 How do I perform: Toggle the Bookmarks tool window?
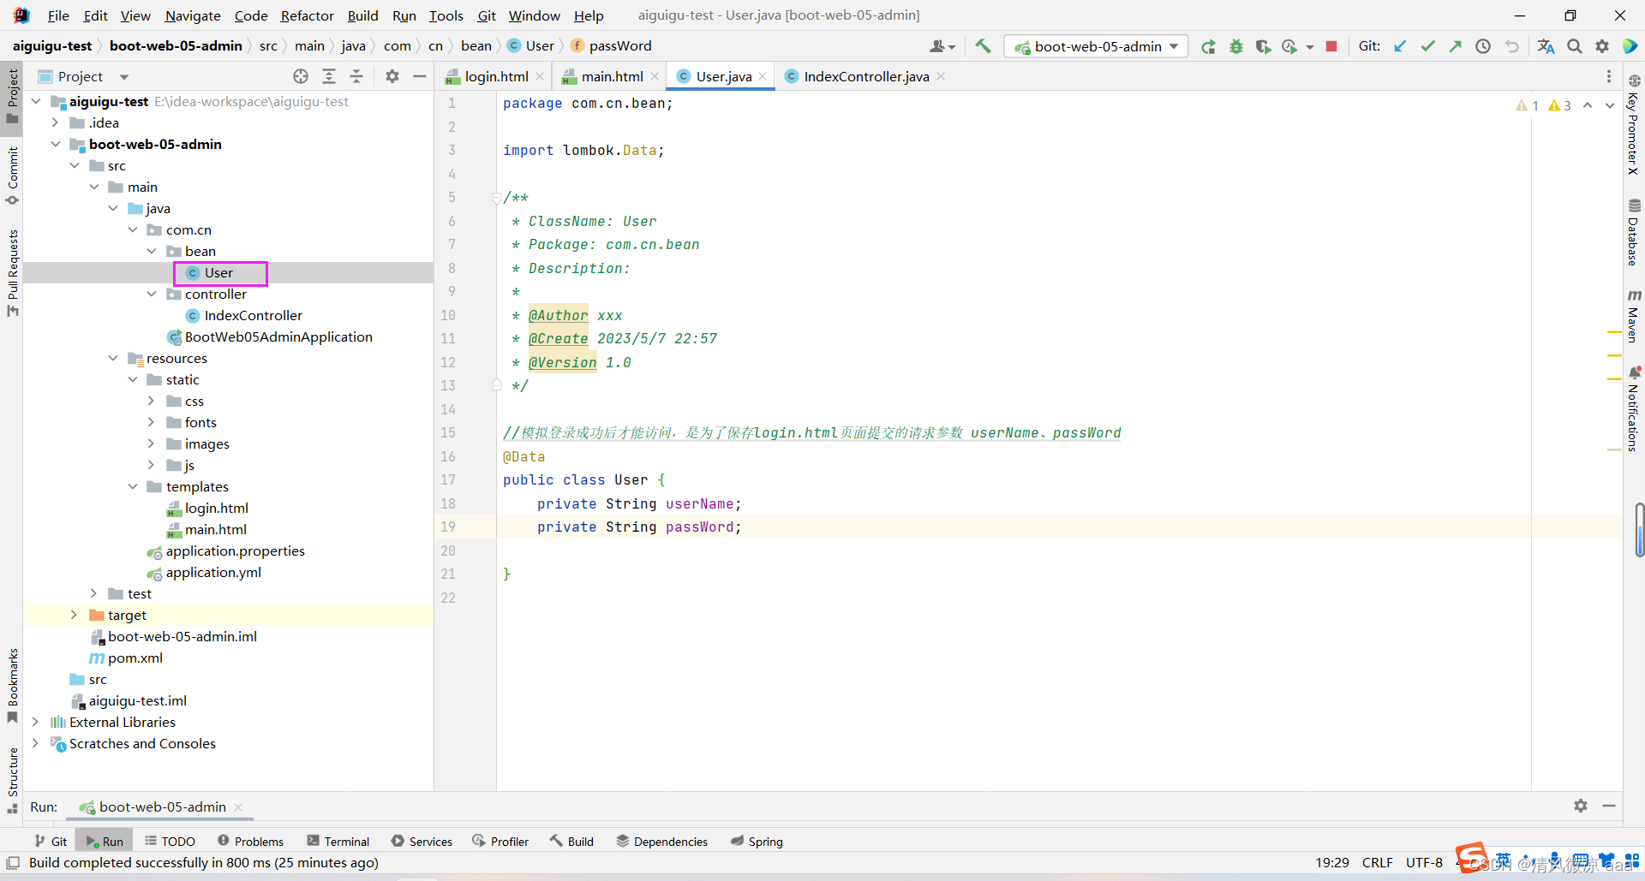click(x=12, y=686)
